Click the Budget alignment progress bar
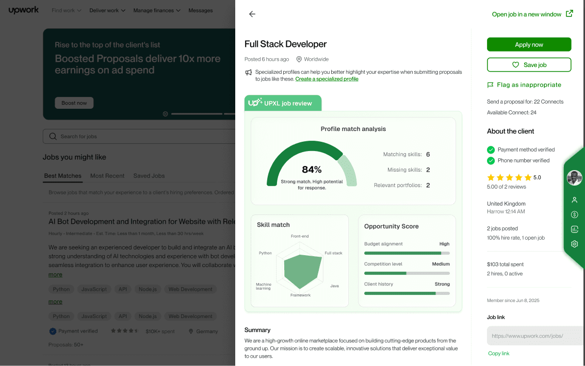The image size is (585, 366). pos(407,253)
